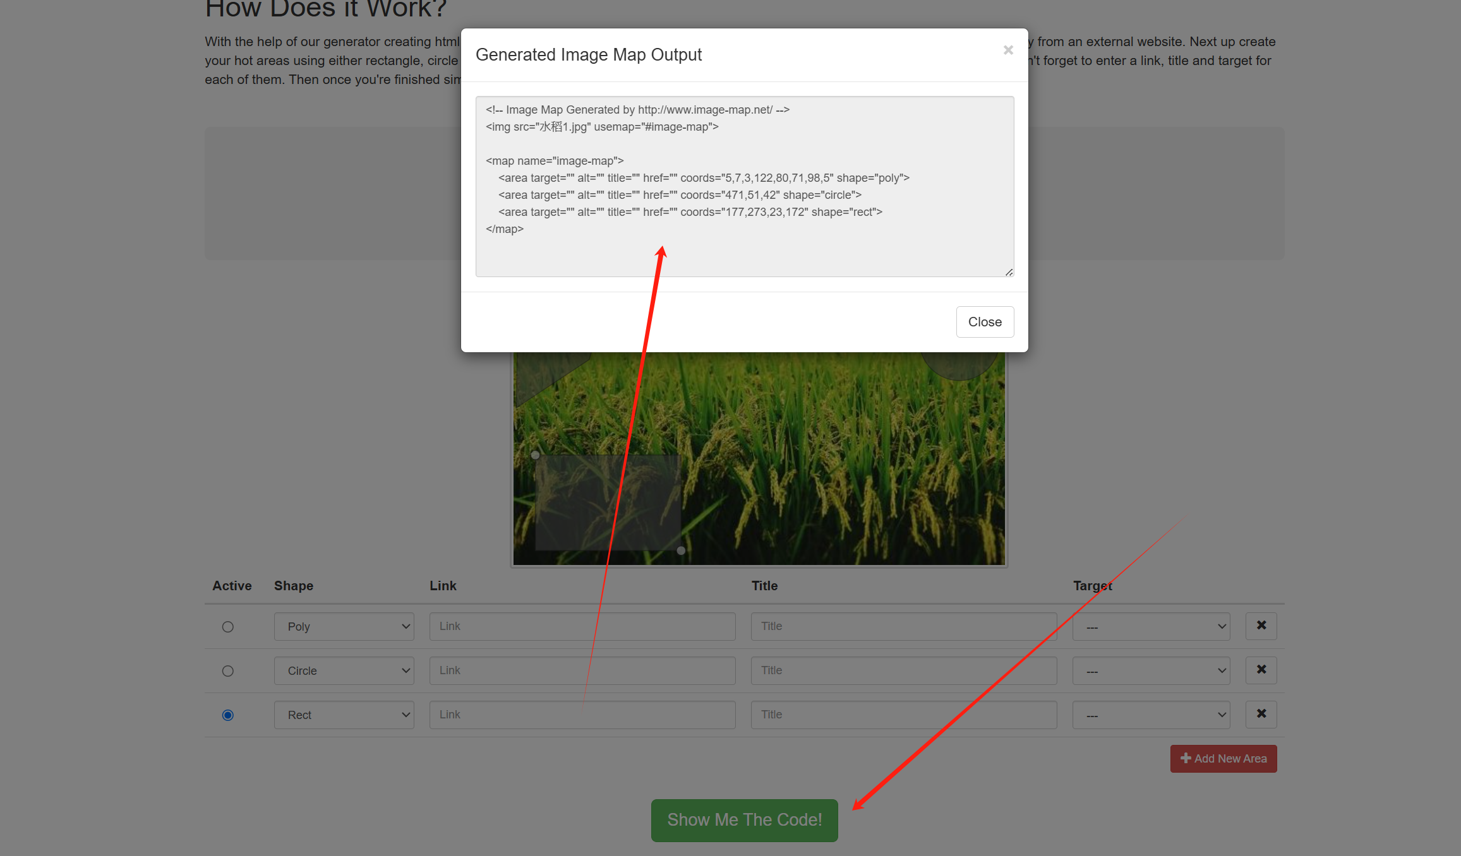
Task: Click Add New Area button
Action: (x=1223, y=759)
